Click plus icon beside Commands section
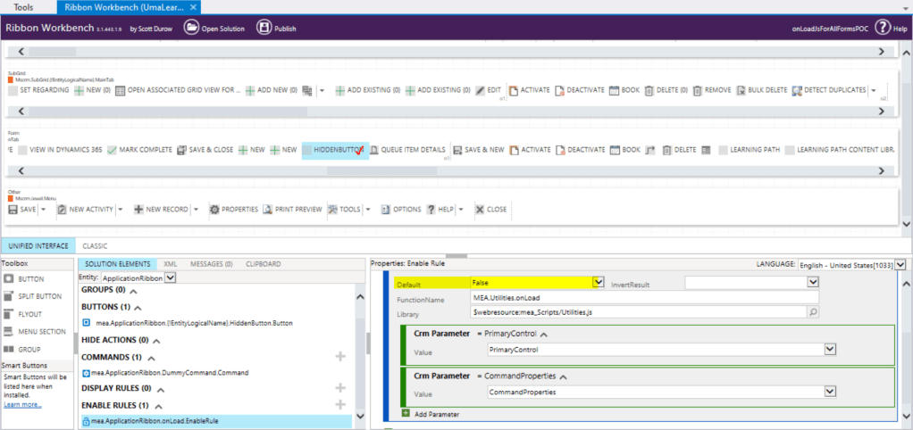The image size is (913, 430). 339,357
